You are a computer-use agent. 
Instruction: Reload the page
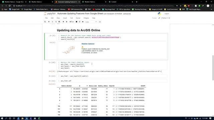click(10, 6)
